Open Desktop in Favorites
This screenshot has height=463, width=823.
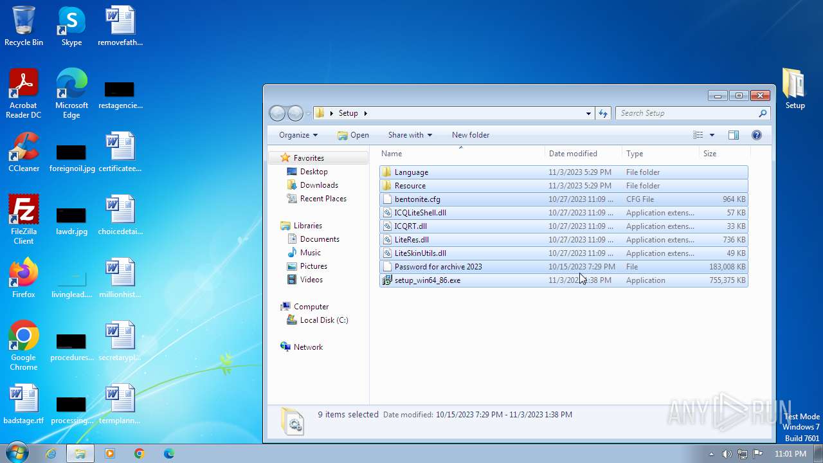coord(314,172)
